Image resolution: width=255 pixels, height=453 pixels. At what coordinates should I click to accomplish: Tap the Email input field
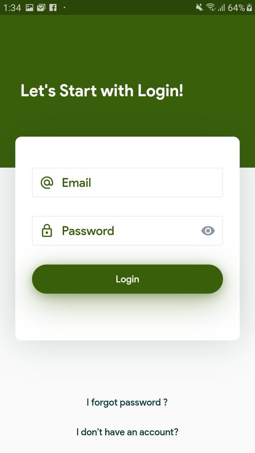click(127, 183)
